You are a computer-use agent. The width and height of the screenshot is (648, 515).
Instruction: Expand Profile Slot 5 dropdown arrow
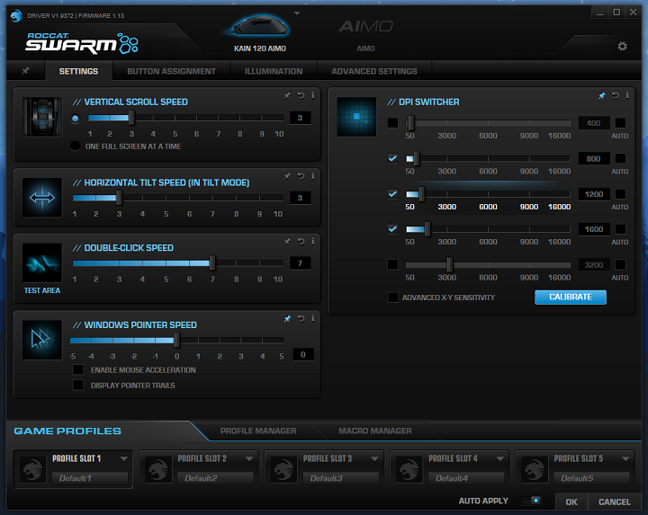[x=625, y=458]
